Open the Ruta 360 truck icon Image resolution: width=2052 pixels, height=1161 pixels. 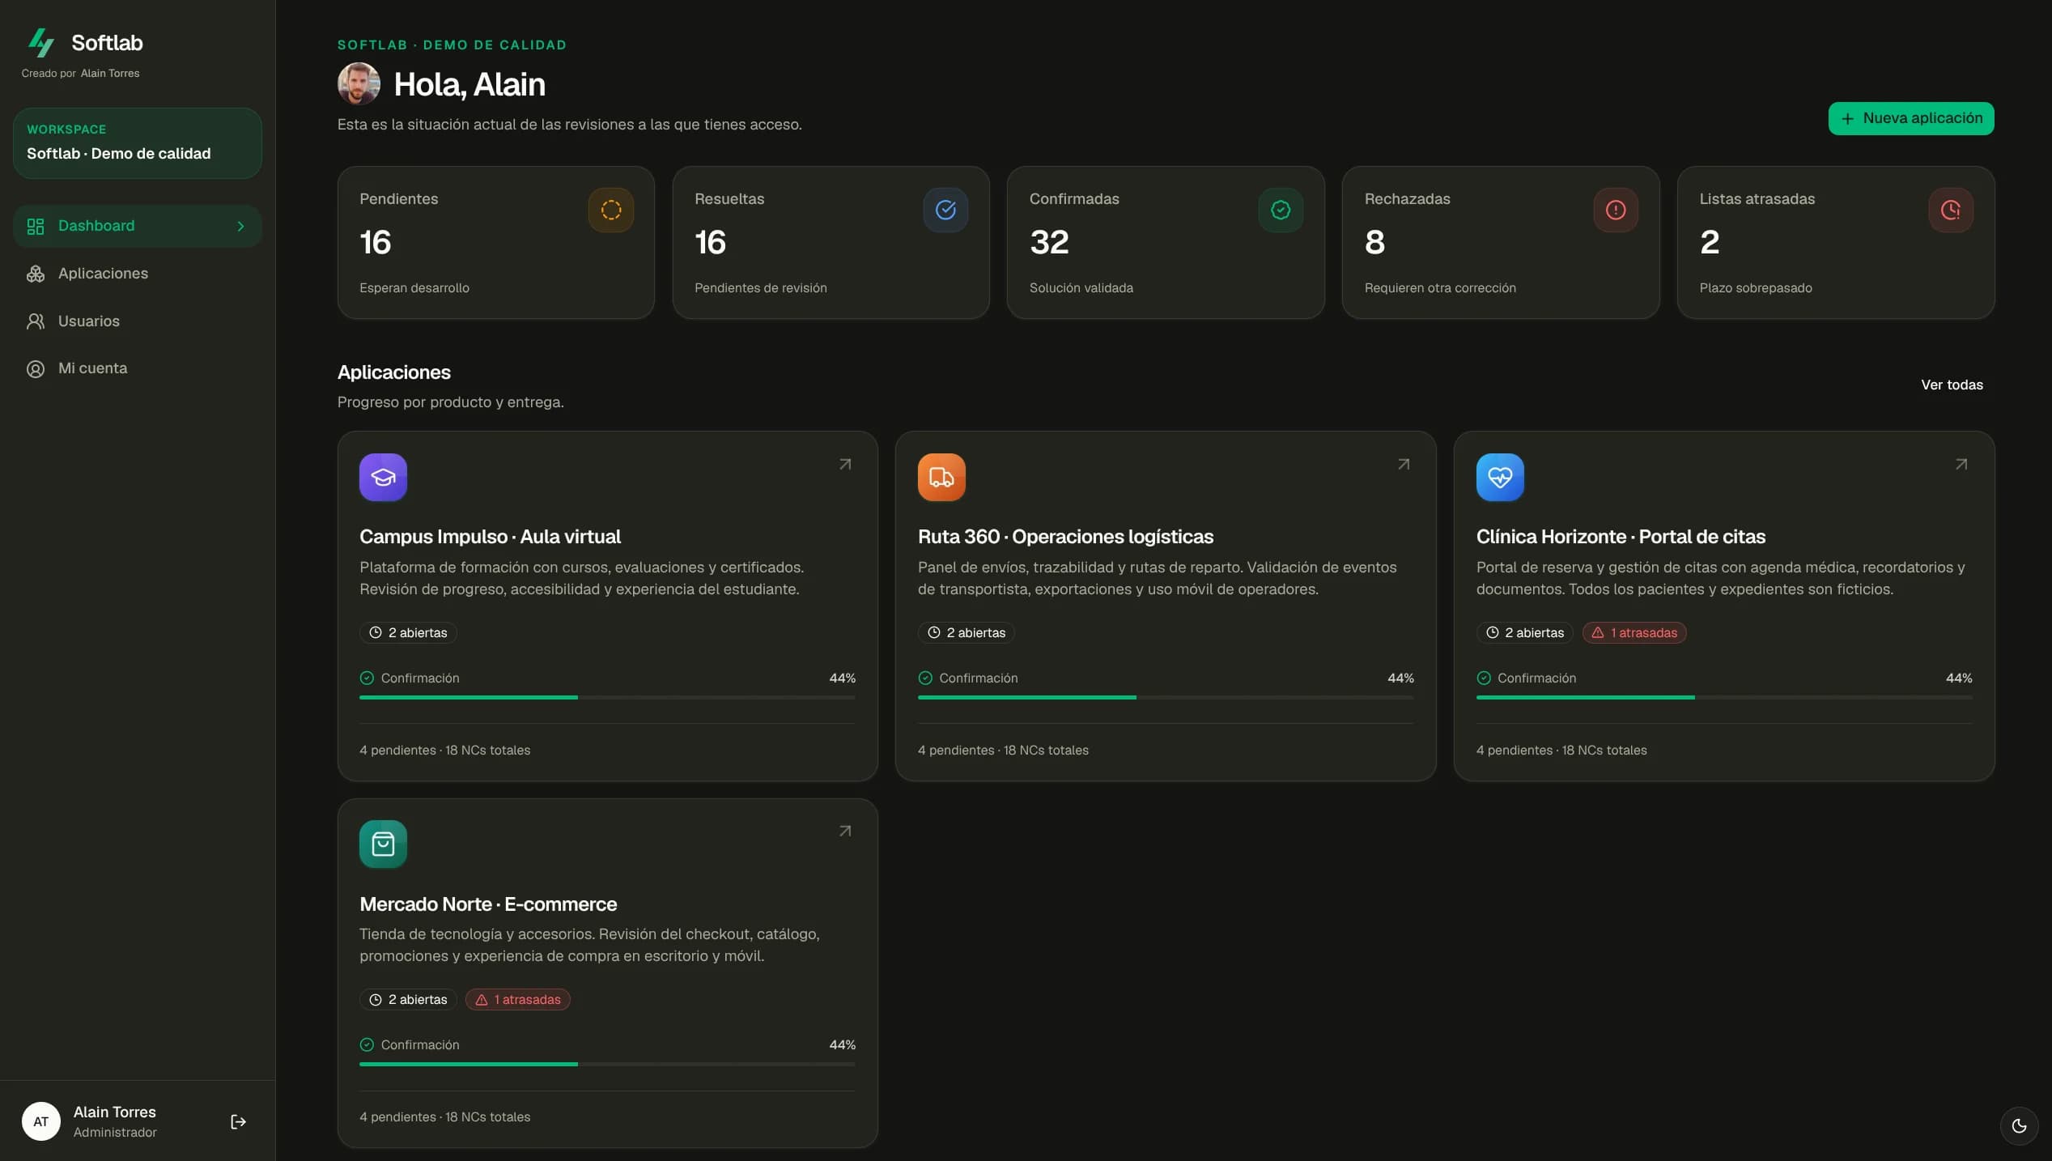941,477
